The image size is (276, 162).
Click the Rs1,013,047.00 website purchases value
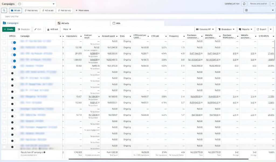(x=212, y=60)
